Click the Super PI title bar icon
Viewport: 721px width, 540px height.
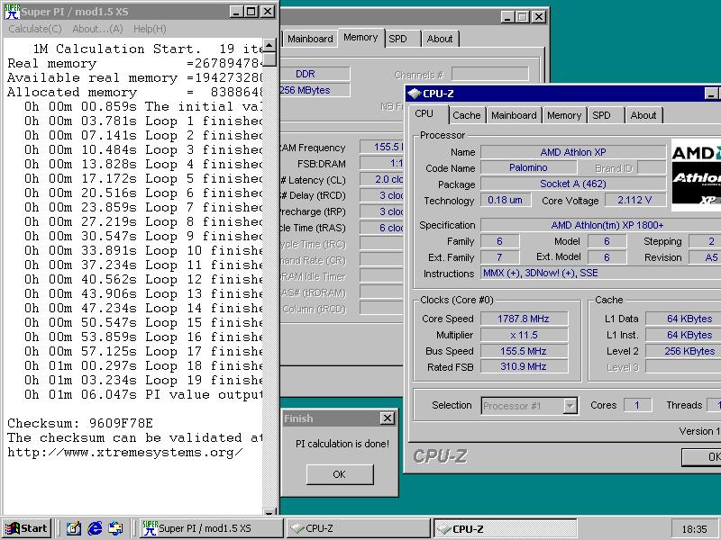pyautogui.click(x=12, y=12)
